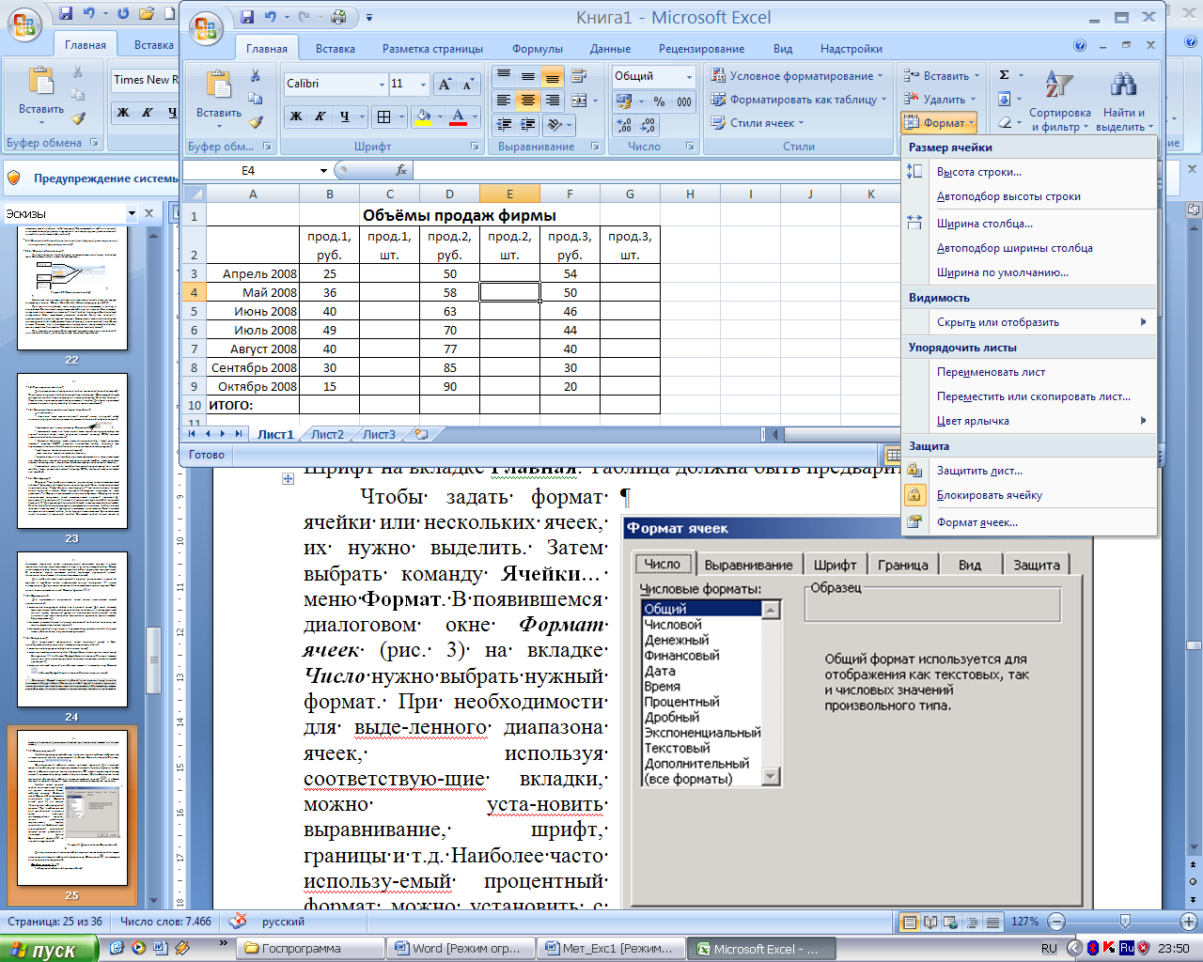The height and width of the screenshot is (962, 1203).
Task: Click the increase indent icon in Excel
Action: point(528,124)
